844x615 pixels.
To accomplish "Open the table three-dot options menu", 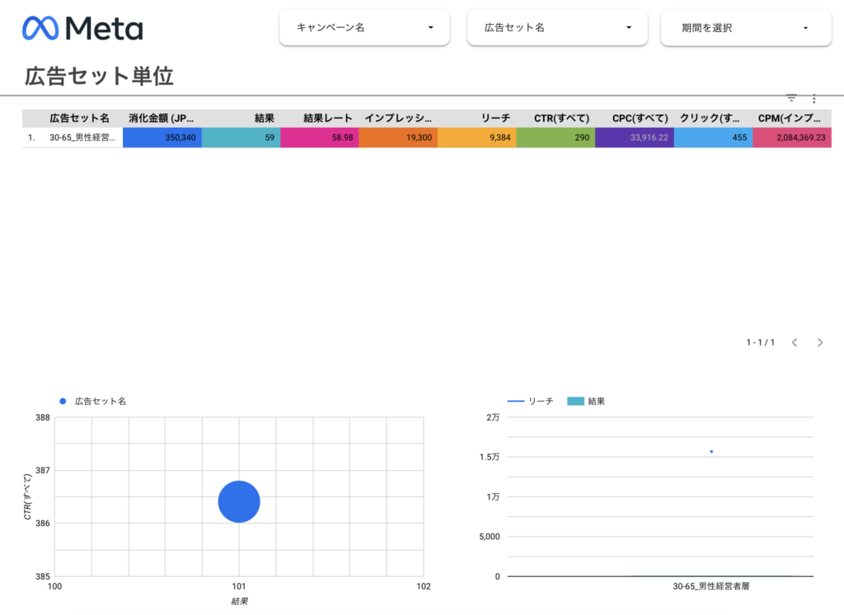I will click(814, 97).
